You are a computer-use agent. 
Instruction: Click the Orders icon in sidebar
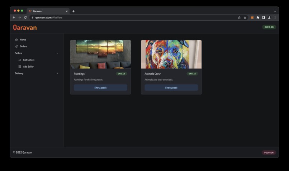[x=16, y=47]
